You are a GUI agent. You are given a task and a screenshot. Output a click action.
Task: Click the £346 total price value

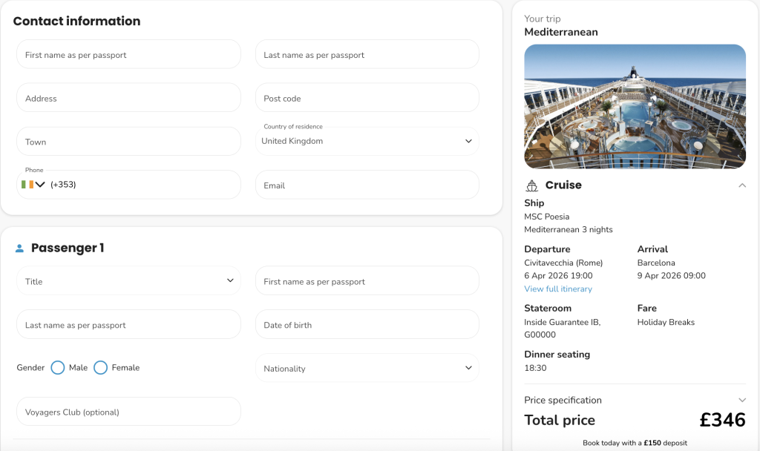pos(722,420)
